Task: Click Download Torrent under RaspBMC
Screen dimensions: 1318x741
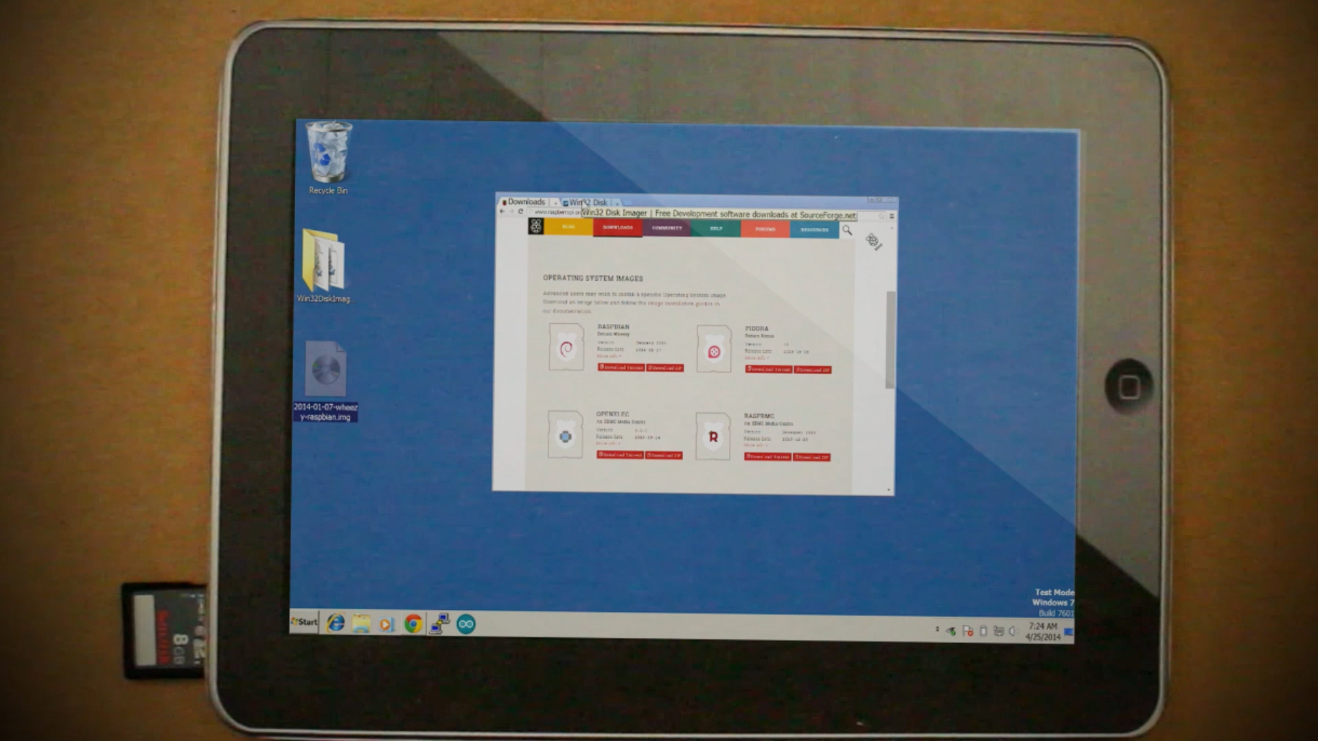Action: 767,456
